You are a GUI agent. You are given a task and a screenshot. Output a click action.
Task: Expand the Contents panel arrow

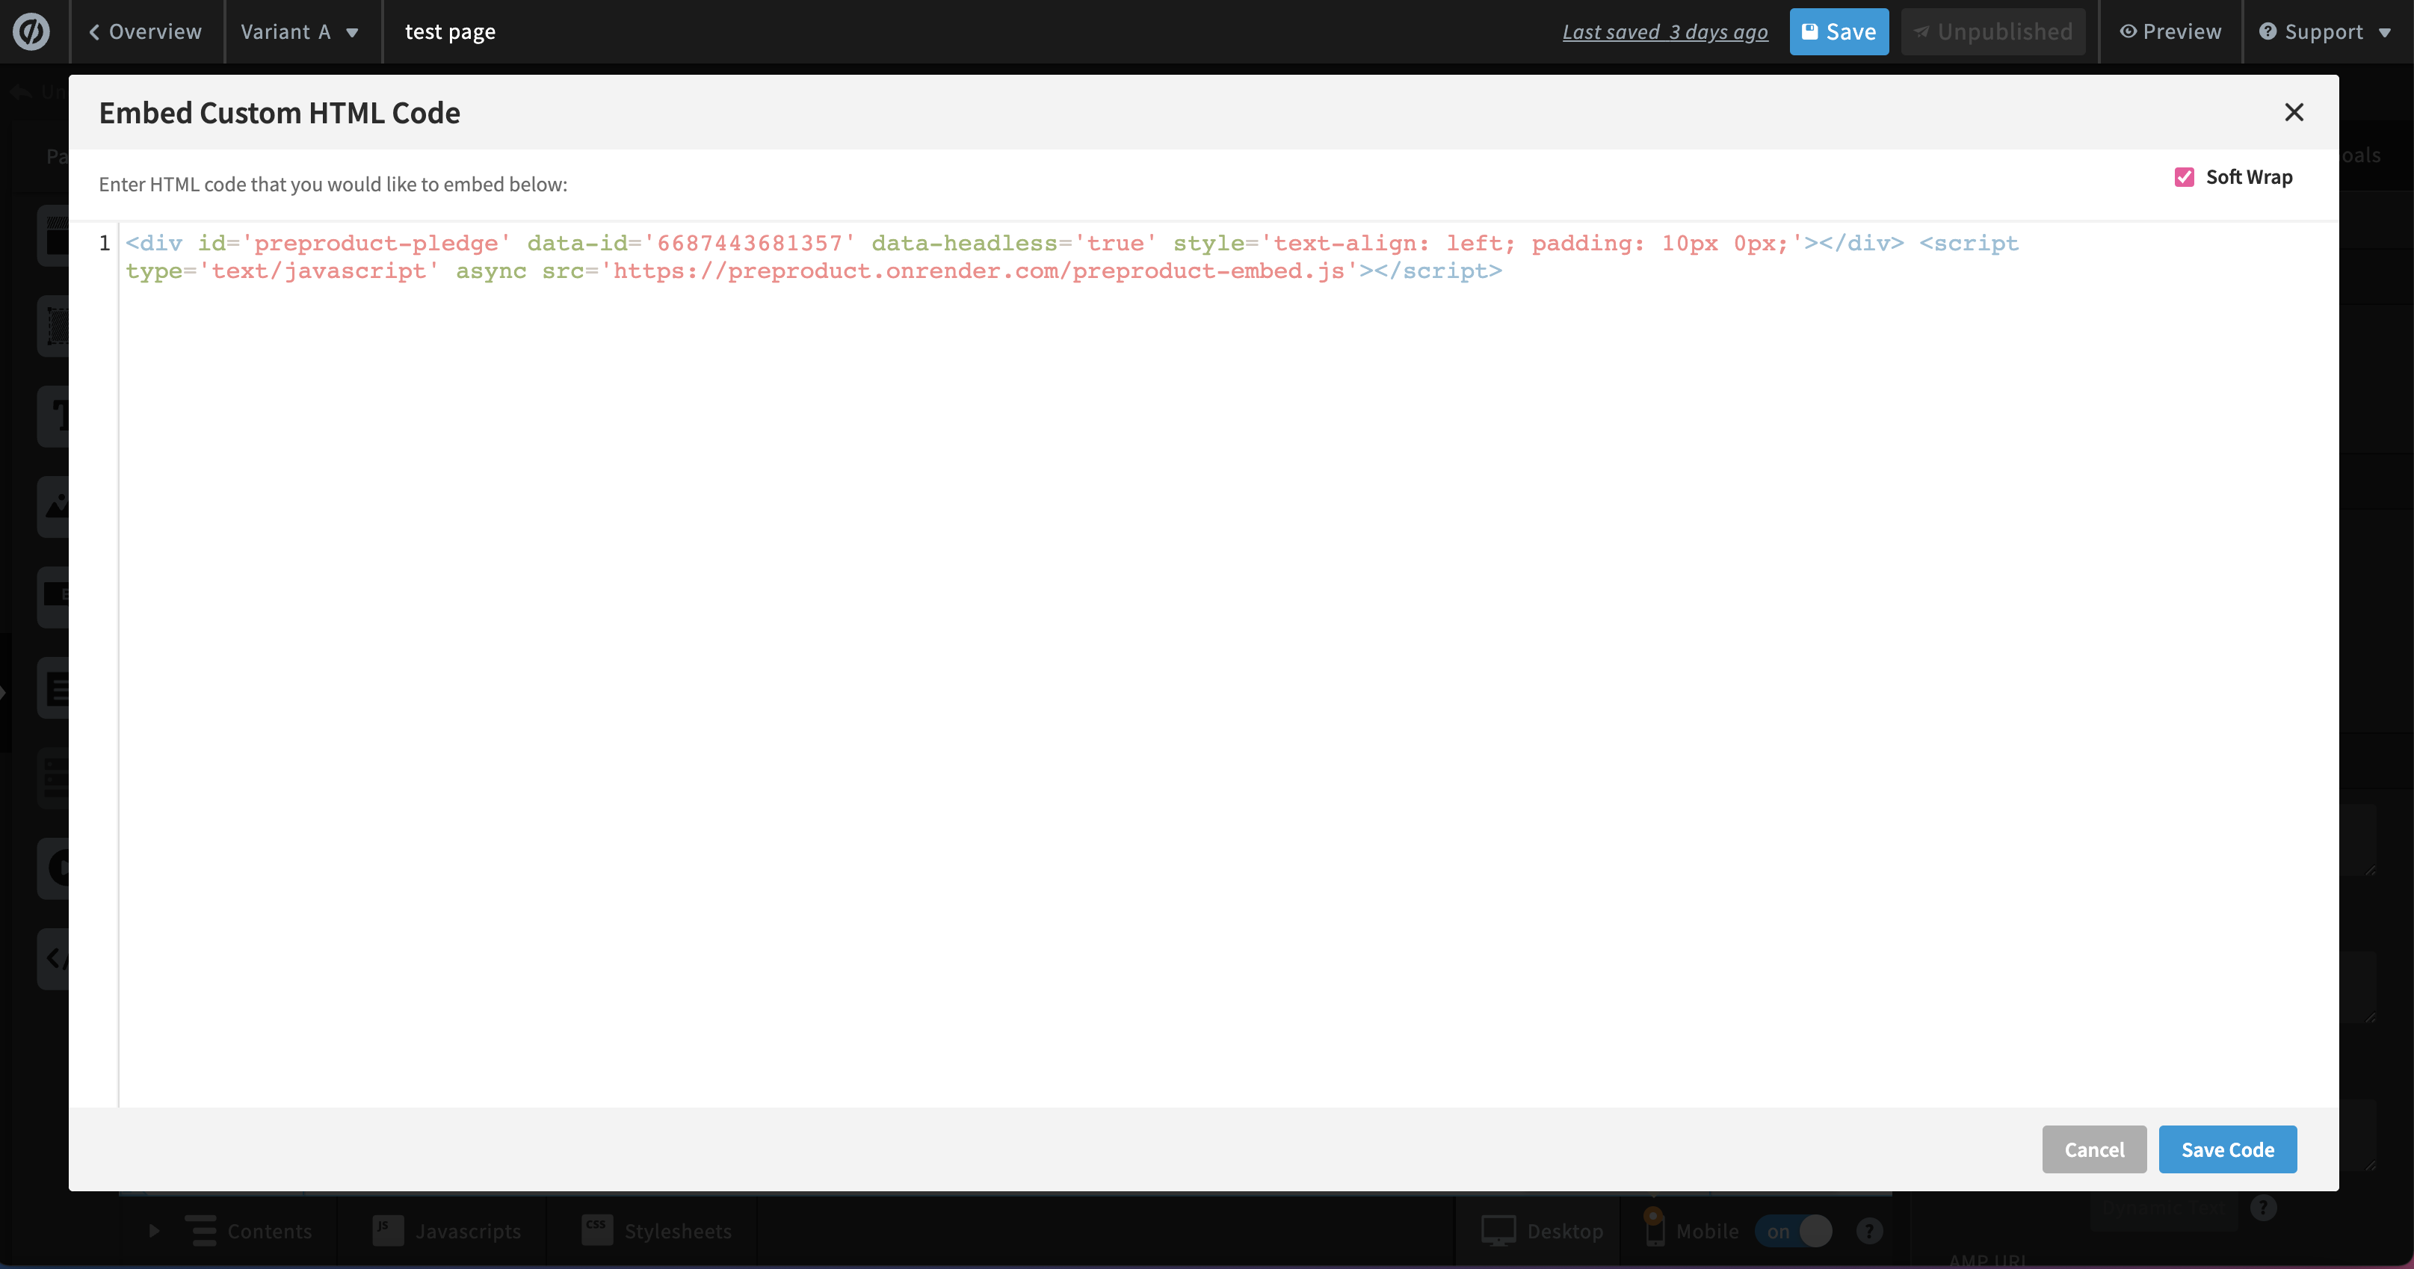pyautogui.click(x=155, y=1231)
